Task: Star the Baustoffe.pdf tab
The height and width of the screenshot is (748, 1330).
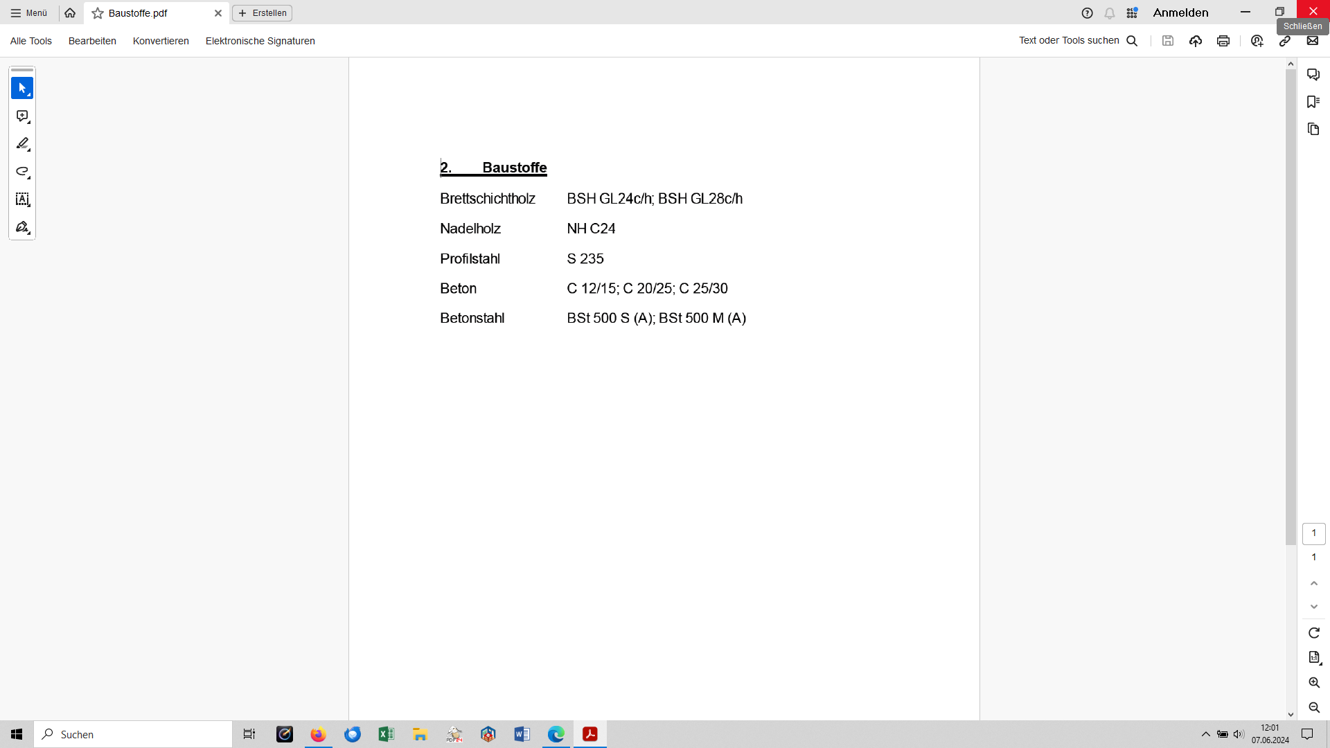Action: click(x=98, y=13)
